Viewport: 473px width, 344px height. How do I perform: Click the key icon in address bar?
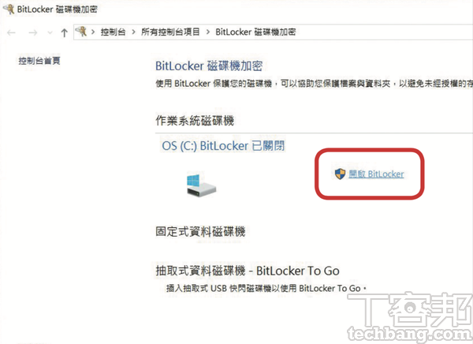point(81,32)
